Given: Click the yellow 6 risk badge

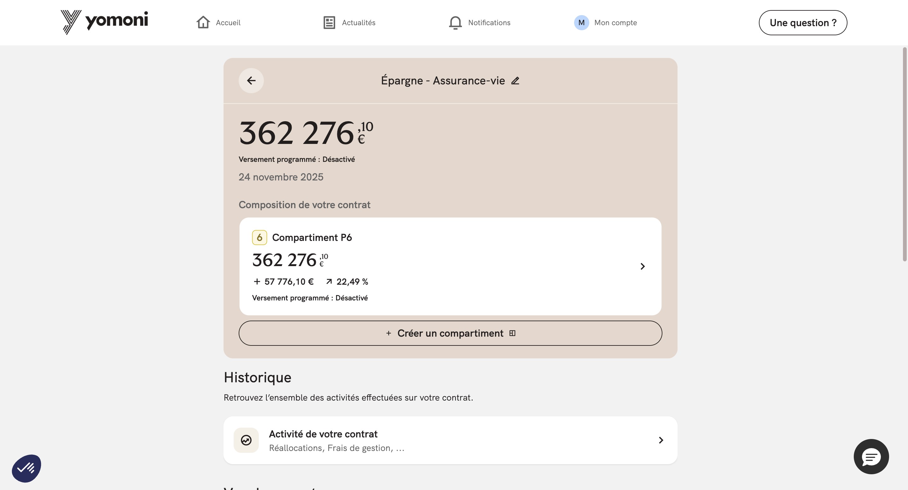Looking at the screenshot, I should click(x=259, y=238).
